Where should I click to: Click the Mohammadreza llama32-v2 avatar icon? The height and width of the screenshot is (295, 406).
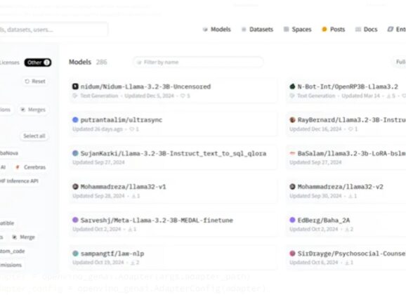pos(292,186)
